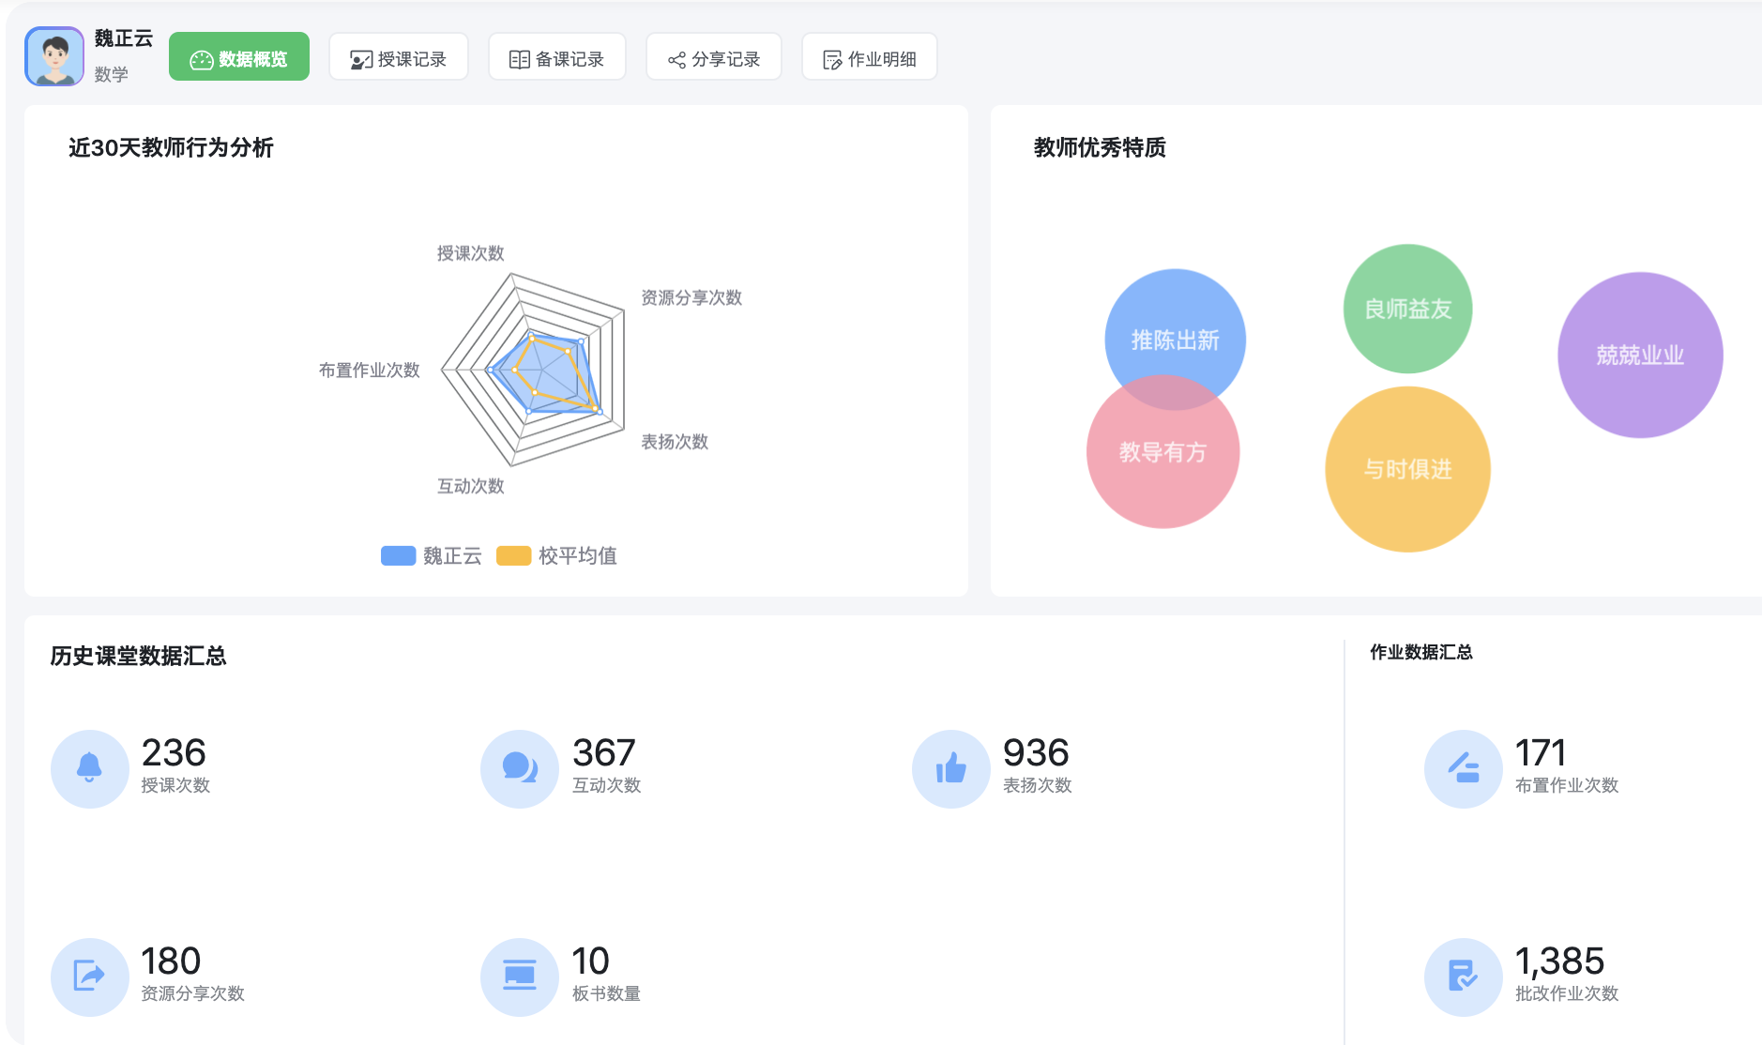1762x1045 pixels.
Task: Select the 数据概览 green tab
Action: (x=239, y=58)
